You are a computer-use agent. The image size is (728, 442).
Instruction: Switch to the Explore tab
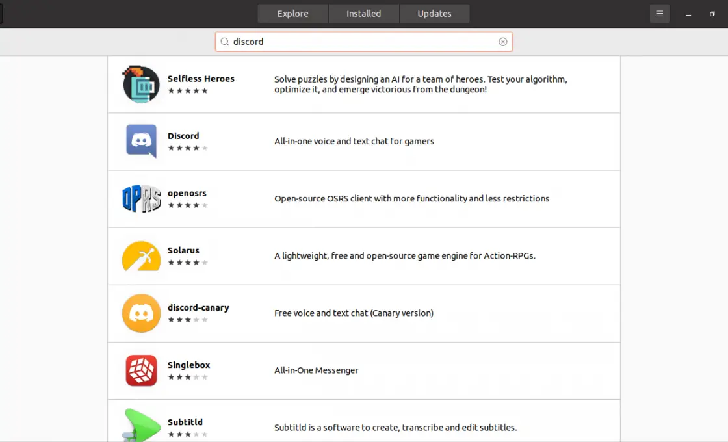click(x=293, y=14)
